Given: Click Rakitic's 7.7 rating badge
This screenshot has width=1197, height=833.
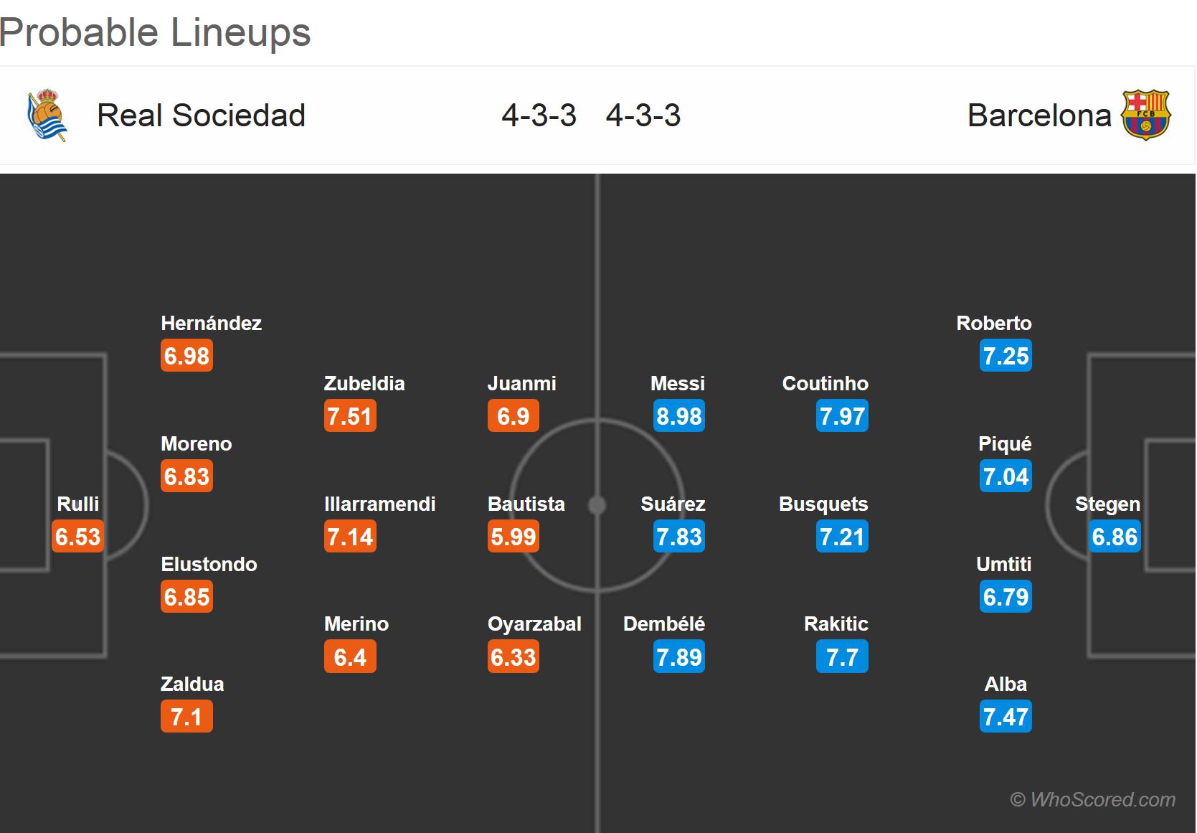Looking at the screenshot, I should [x=842, y=657].
